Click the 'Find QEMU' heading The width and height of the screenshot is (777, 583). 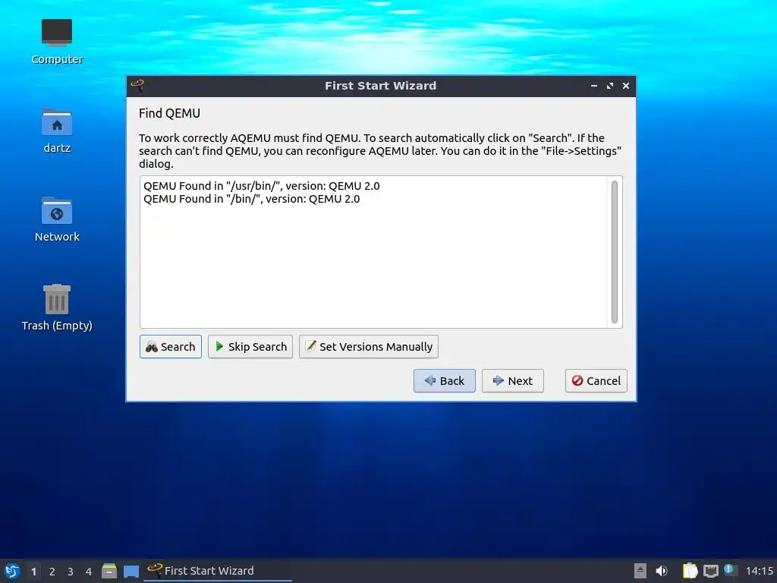coord(169,114)
